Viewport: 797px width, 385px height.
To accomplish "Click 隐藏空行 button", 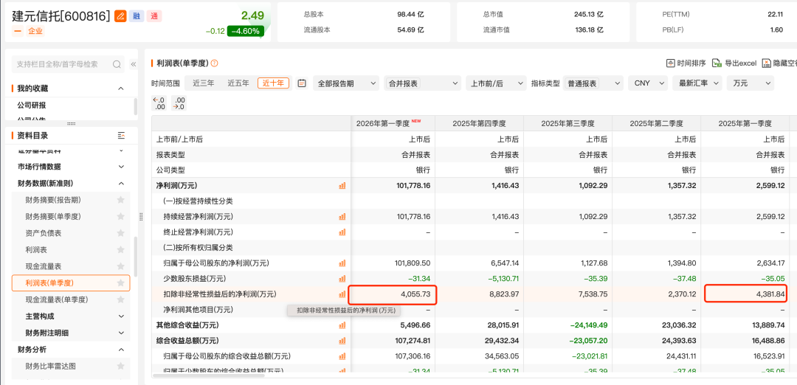I will click(x=779, y=63).
